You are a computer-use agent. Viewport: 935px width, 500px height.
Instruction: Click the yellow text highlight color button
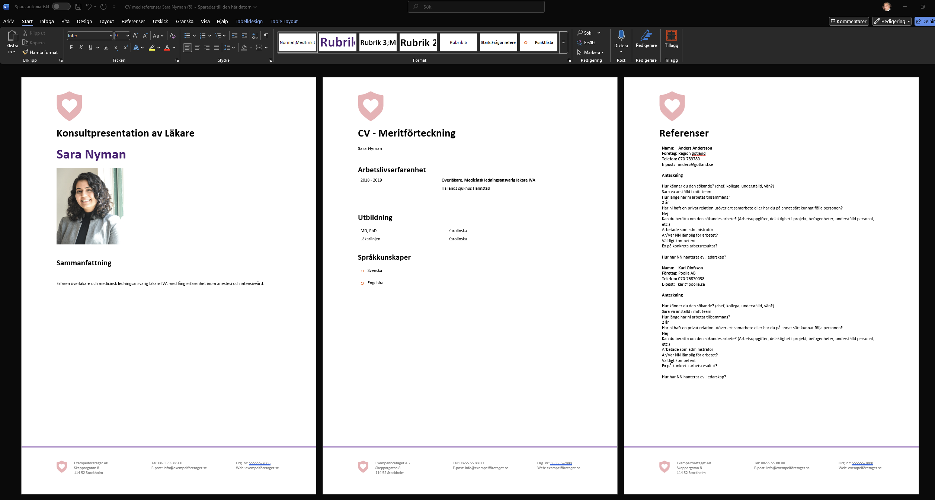152,48
